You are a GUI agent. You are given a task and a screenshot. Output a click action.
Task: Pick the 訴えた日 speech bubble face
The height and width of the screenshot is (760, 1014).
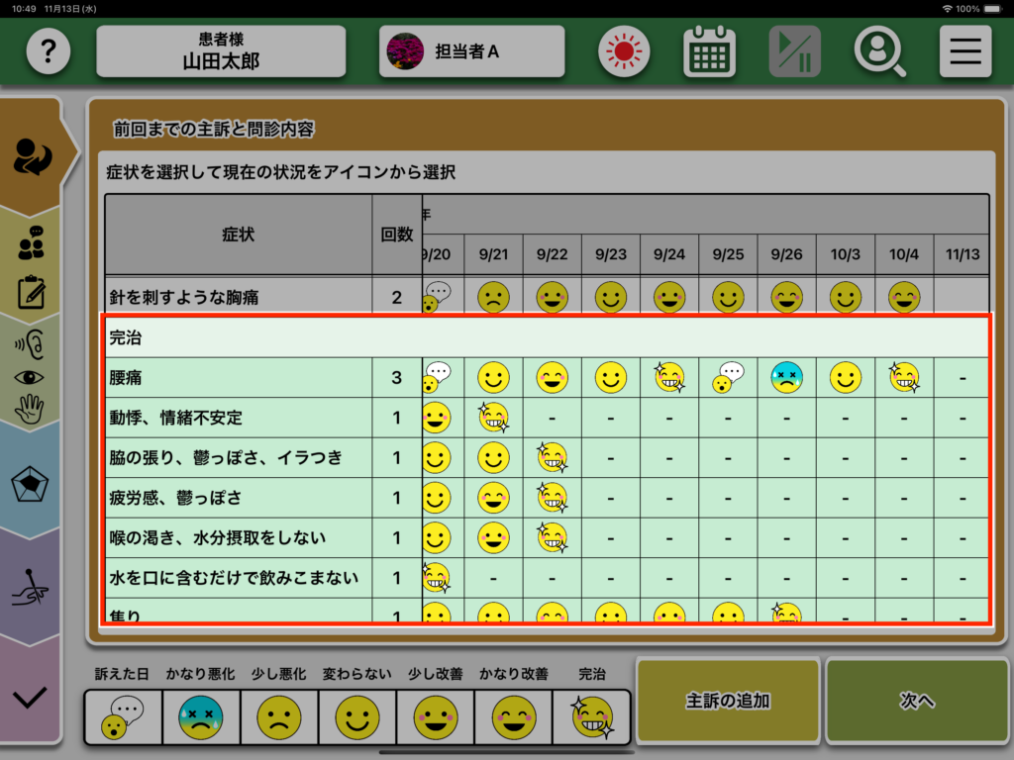(123, 717)
